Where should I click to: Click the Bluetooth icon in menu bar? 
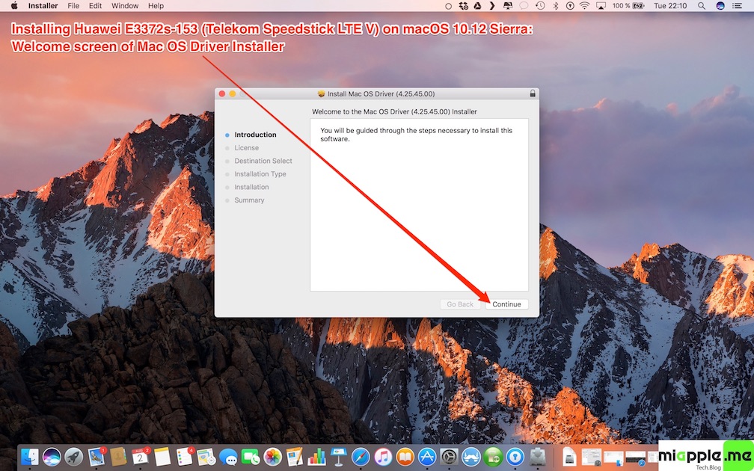(556, 6)
